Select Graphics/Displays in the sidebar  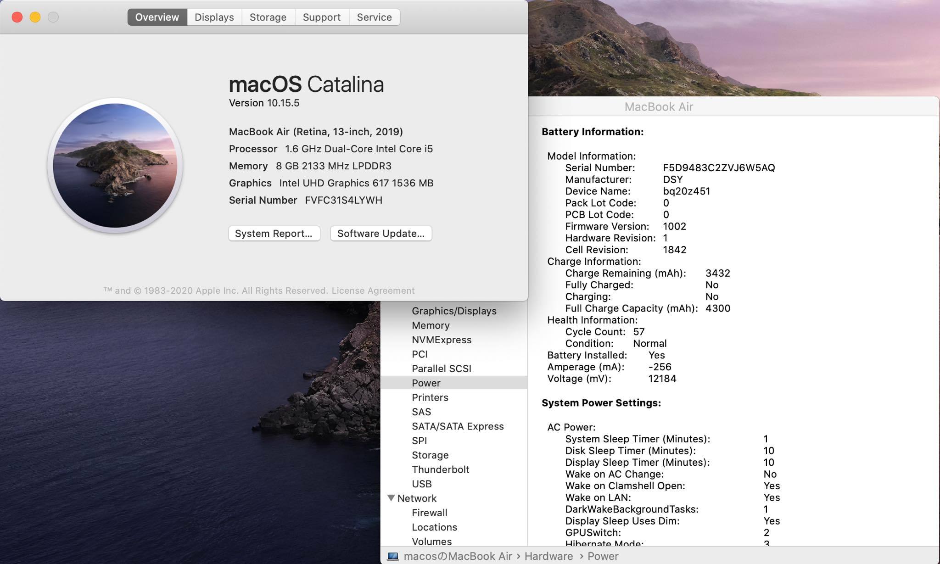coord(453,311)
